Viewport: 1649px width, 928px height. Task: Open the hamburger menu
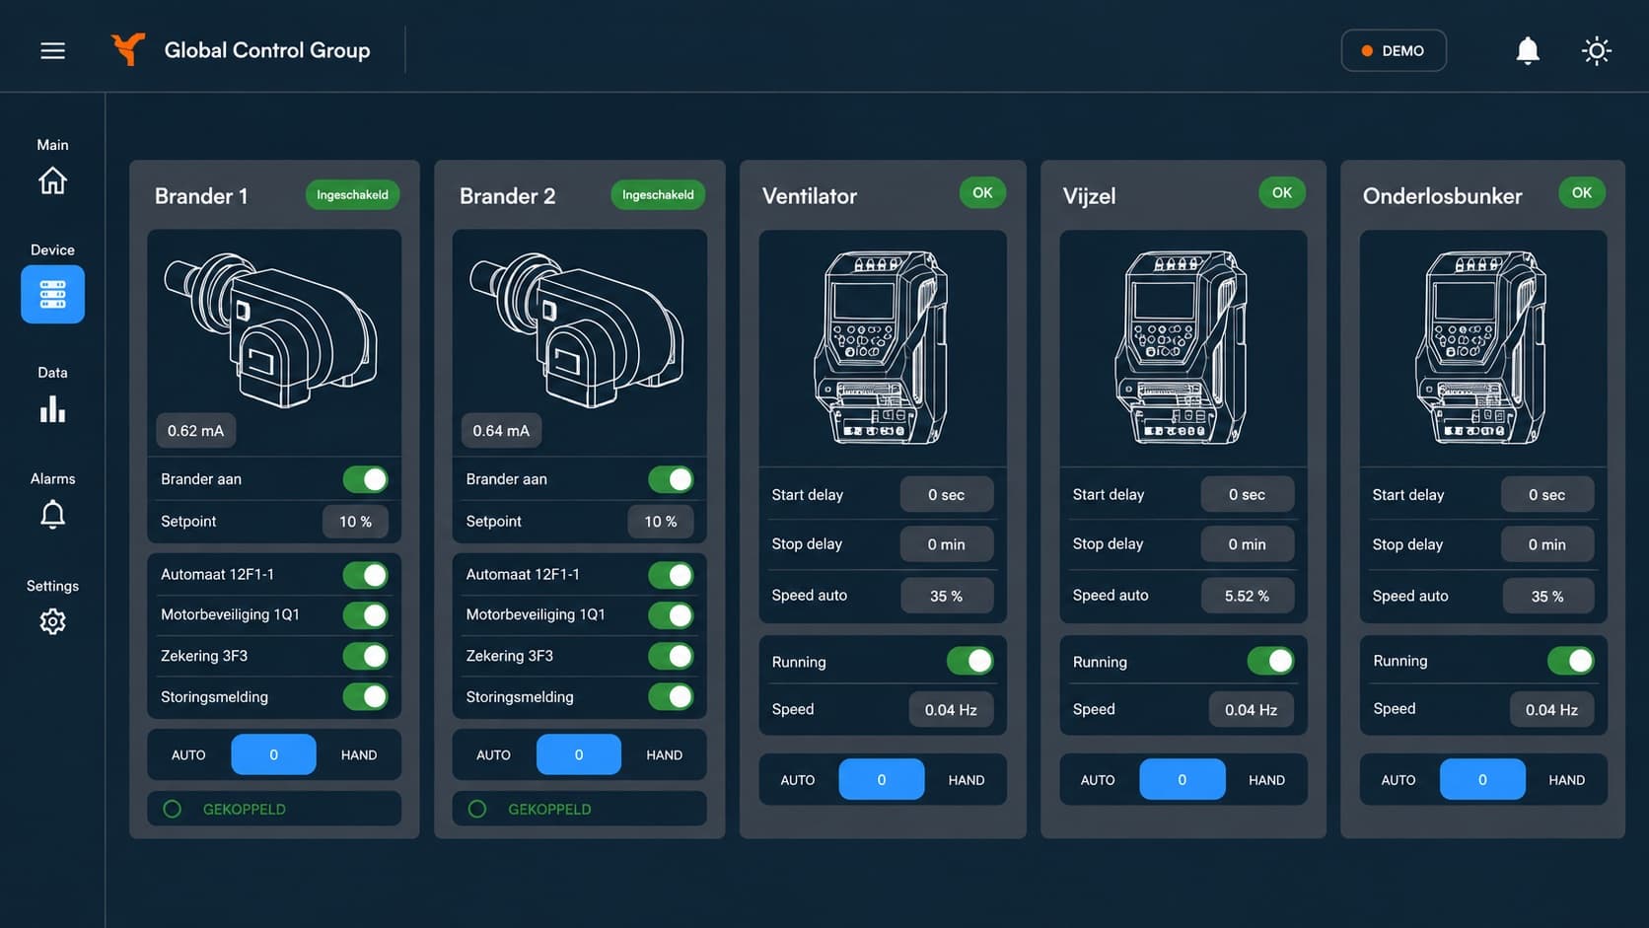[x=52, y=50]
